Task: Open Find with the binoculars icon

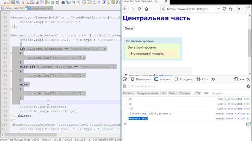Action: [x=63, y=2]
